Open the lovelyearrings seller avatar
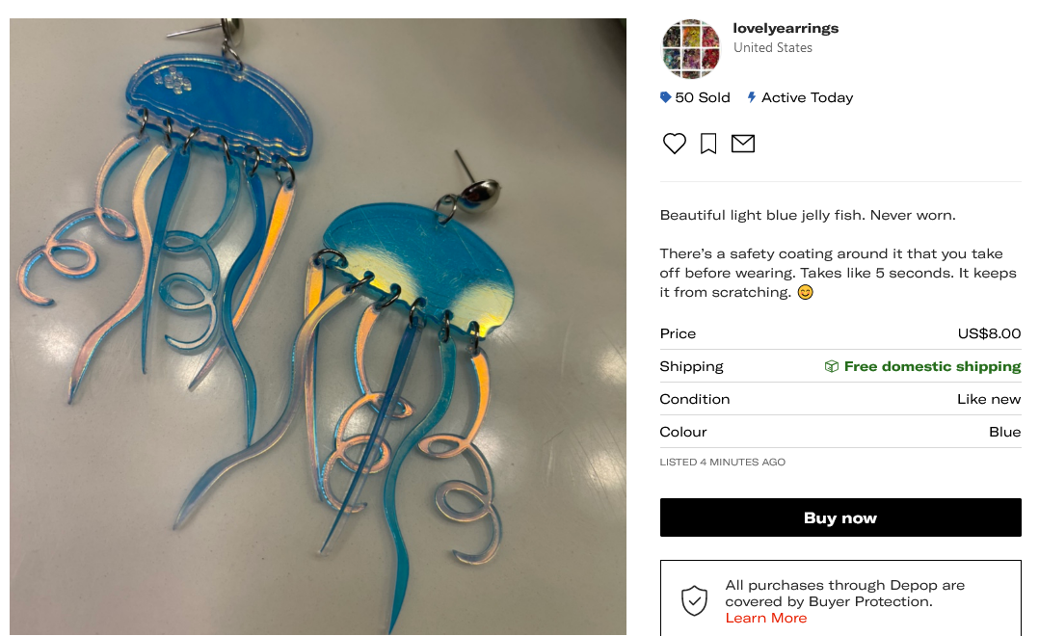This screenshot has width=1039, height=636. [x=691, y=49]
